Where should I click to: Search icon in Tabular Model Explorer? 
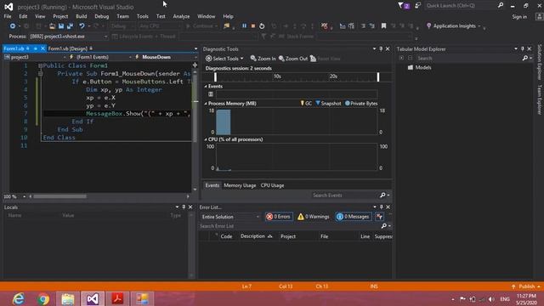pos(525,59)
